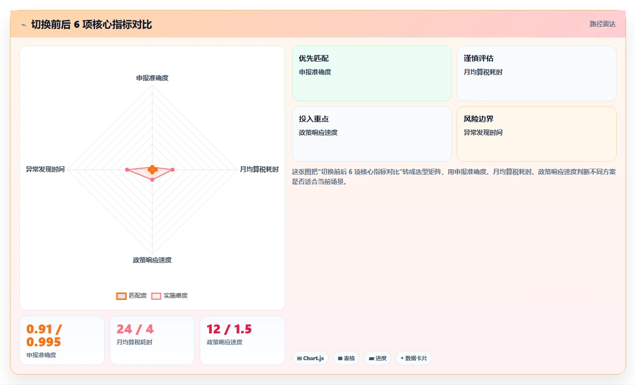Toggle the 匹配度 legend entry

[x=131, y=296]
